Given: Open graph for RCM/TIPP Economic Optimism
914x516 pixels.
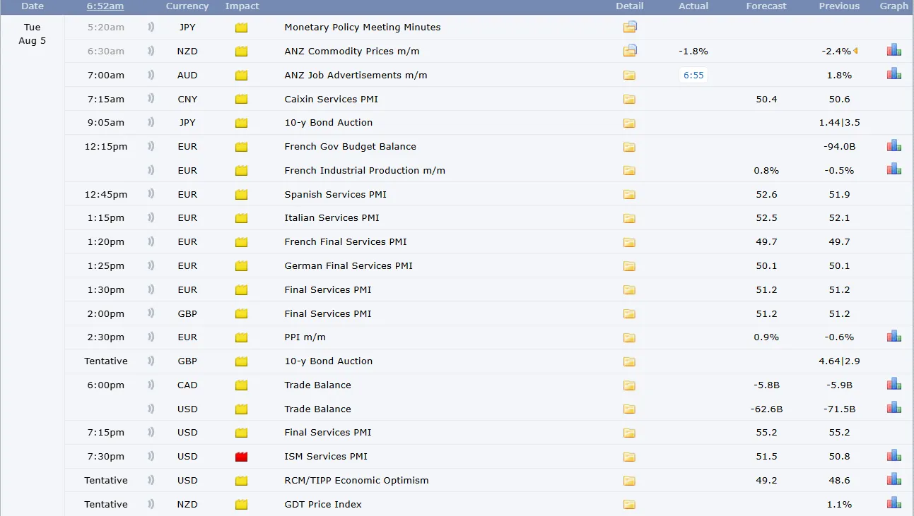Looking at the screenshot, I should point(894,479).
